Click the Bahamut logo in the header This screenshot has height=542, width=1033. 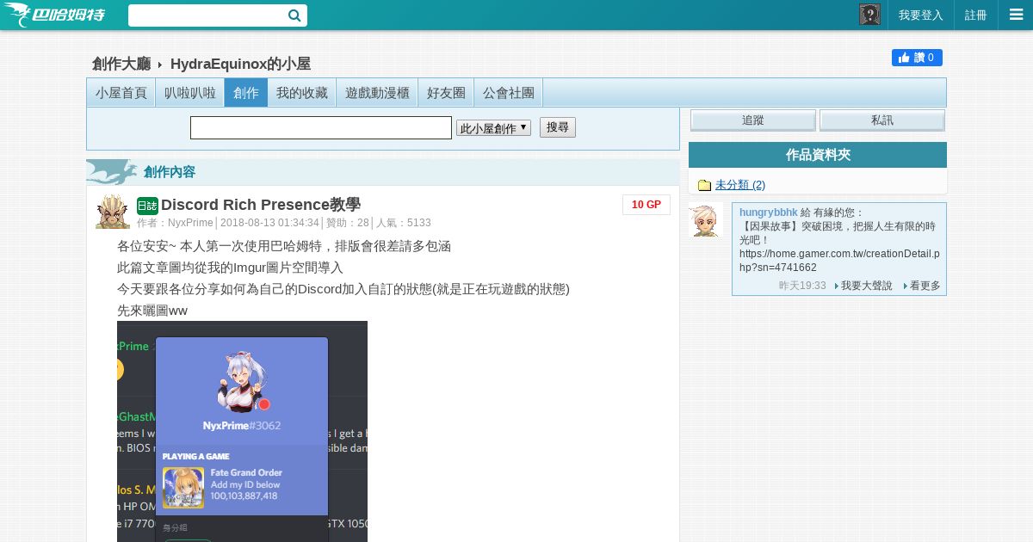[55, 15]
